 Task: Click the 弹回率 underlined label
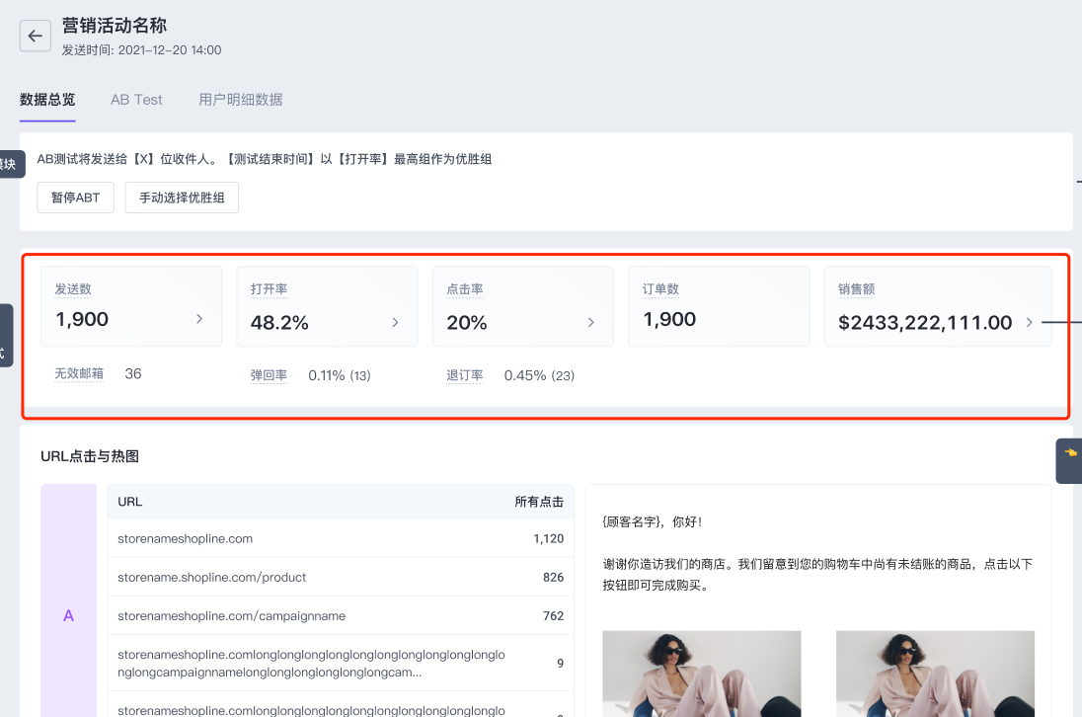tap(269, 375)
